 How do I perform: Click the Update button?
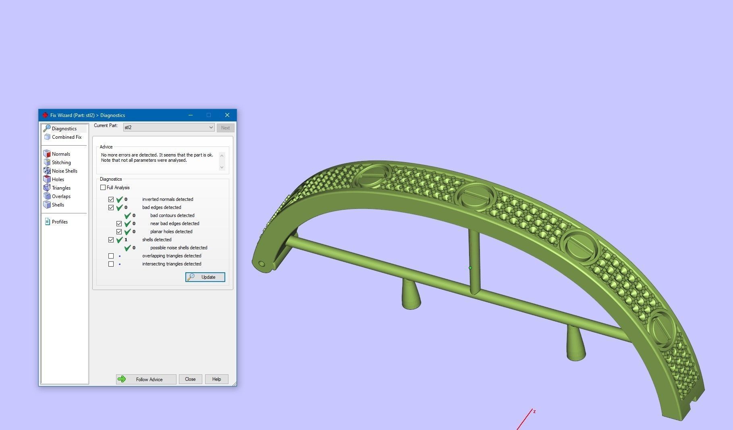(x=205, y=277)
